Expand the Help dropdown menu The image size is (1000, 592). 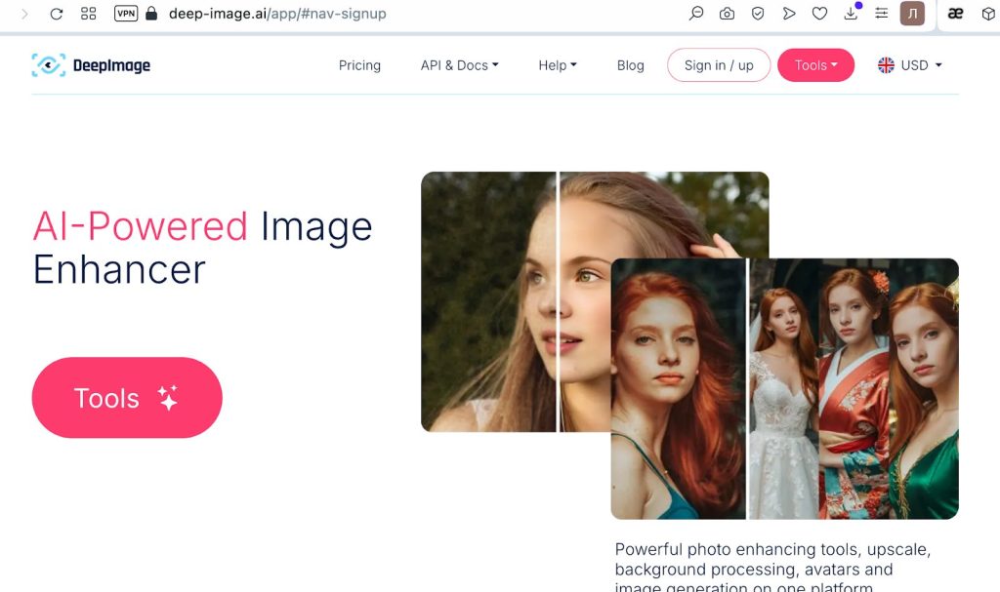pos(558,65)
